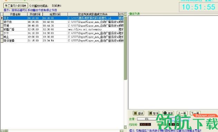218x132 pixels.
Task: Select the 转播广播 program row
Action: 62,29
